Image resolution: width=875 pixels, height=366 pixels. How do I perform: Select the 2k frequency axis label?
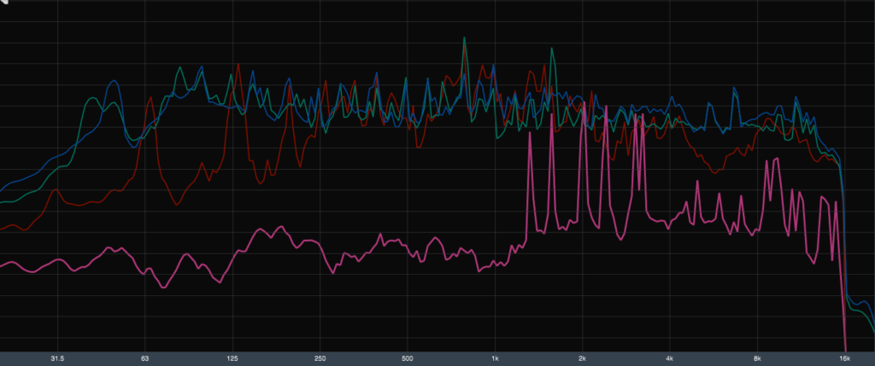tap(583, 358)
